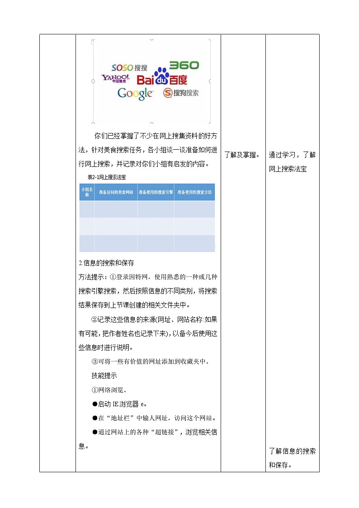Screen dimensions: 359x508
Task: Click the first empty cell under 小组名称
Action: click(x=87, y=209)
